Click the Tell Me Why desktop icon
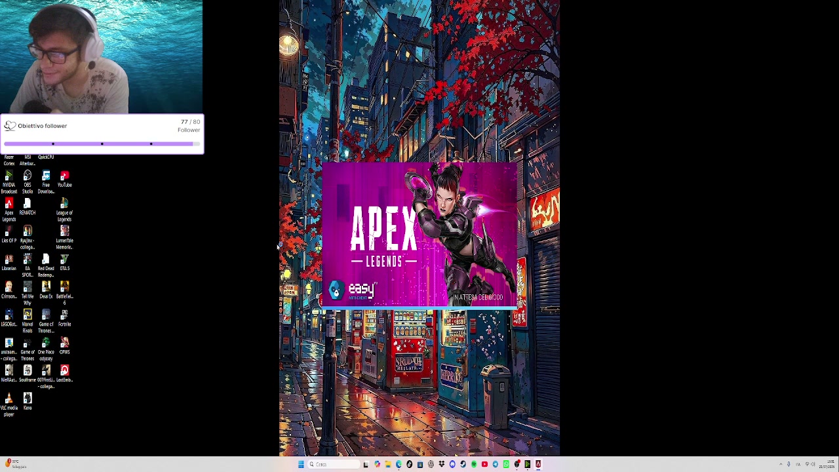The height and width of the screenshot is (472, 839). coord(28,294)
